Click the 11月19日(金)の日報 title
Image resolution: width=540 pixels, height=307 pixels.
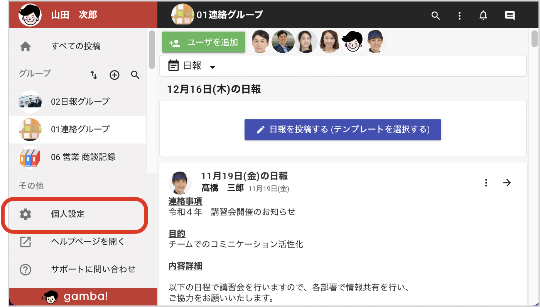click(245, 177)
